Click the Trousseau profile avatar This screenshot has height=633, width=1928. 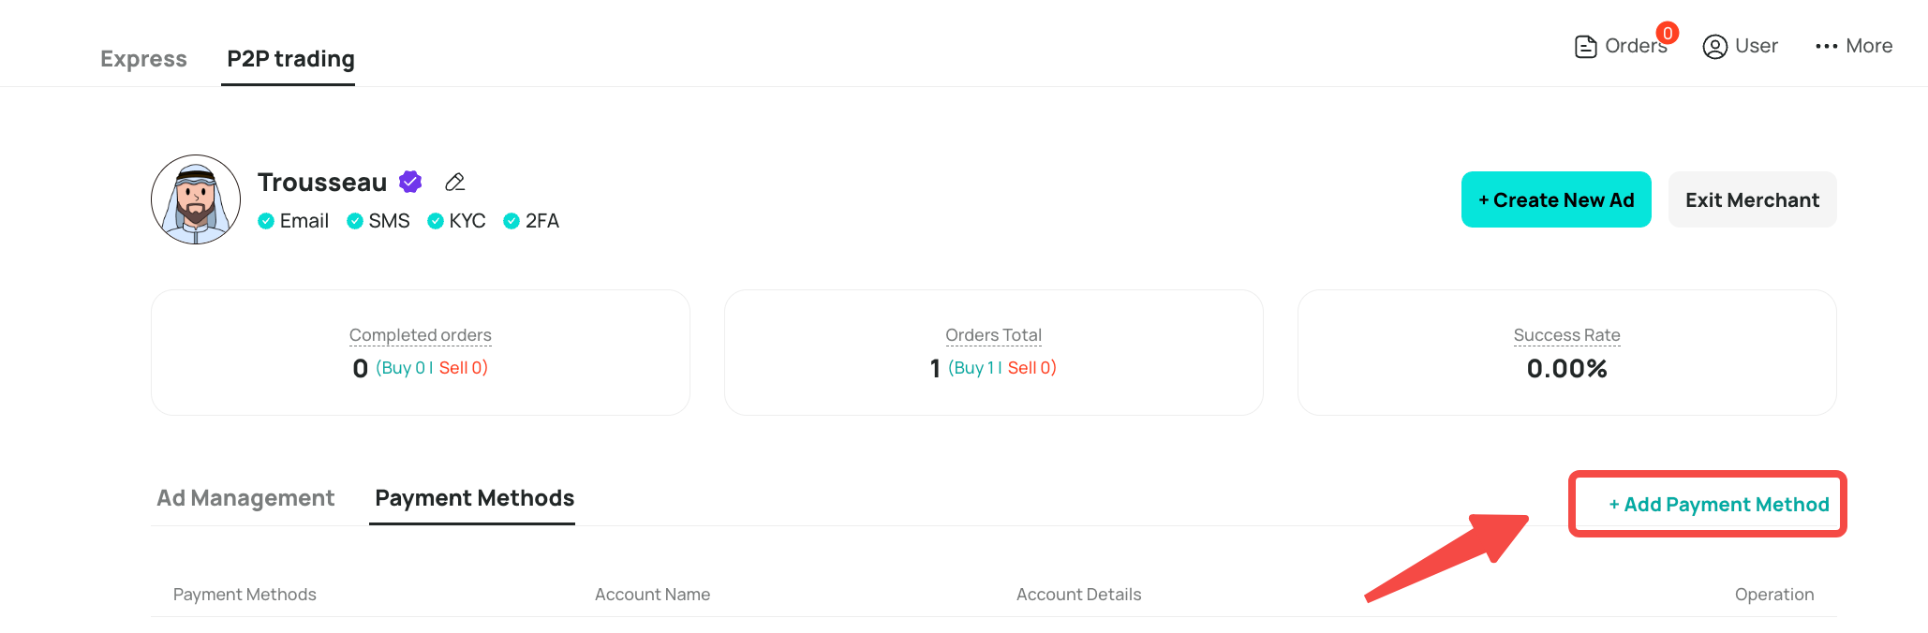click(x=196, y=199)
